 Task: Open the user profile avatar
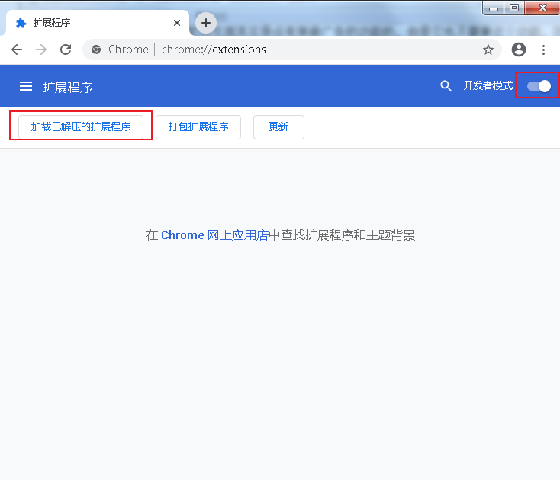pos(519,50)
